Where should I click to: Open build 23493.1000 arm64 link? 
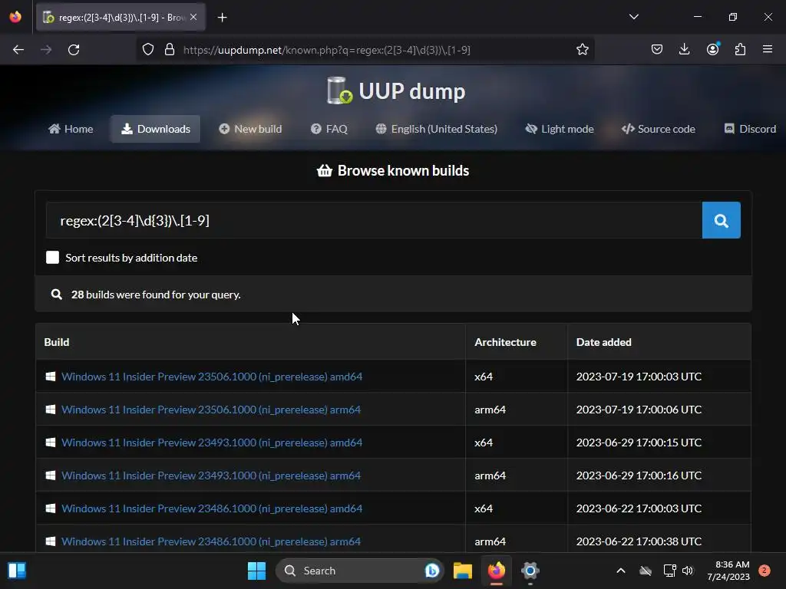pyautogui.click(x=210, y=475)
